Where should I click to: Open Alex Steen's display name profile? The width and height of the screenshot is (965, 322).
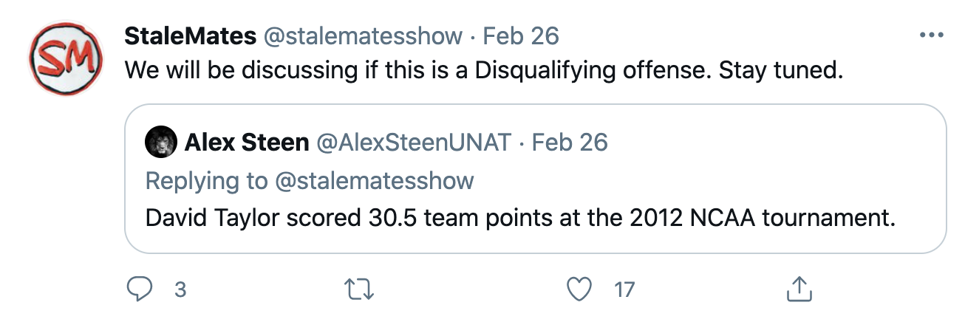[x=247, y=142]
